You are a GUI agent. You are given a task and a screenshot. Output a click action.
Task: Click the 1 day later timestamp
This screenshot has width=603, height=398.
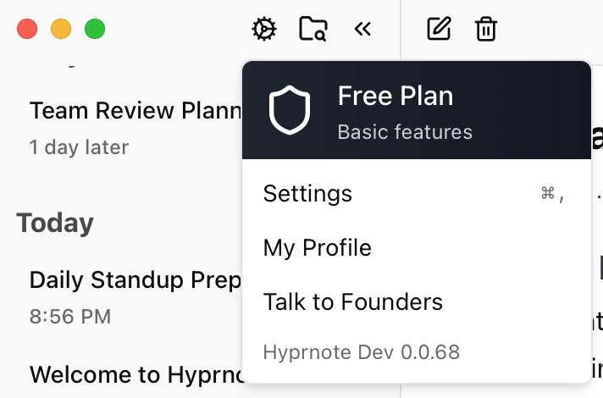point(80,147)
